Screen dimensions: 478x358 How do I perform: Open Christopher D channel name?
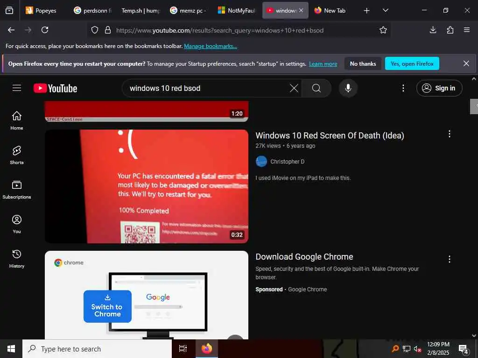tap(287, 162)
